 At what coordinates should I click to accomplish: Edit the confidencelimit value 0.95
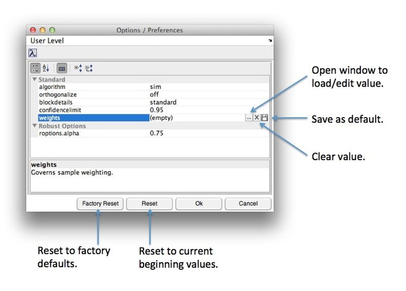coord(156,110)
